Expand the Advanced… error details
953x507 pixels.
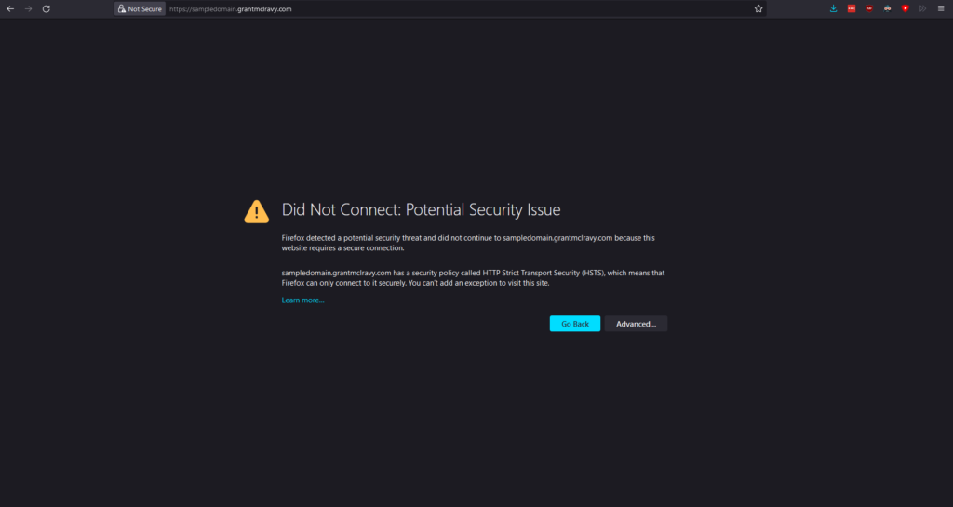point(636,324)
